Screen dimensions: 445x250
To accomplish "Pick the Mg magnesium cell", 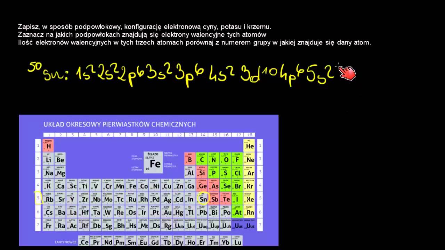I will [x=60, y=172].
